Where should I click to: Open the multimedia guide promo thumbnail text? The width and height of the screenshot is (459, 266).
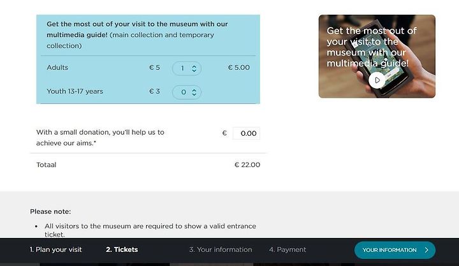[x=372, y=47]
